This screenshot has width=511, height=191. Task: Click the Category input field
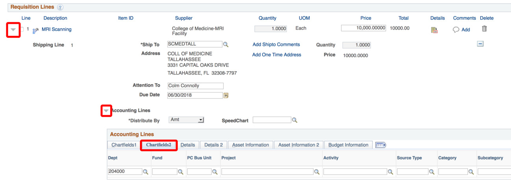453,172
